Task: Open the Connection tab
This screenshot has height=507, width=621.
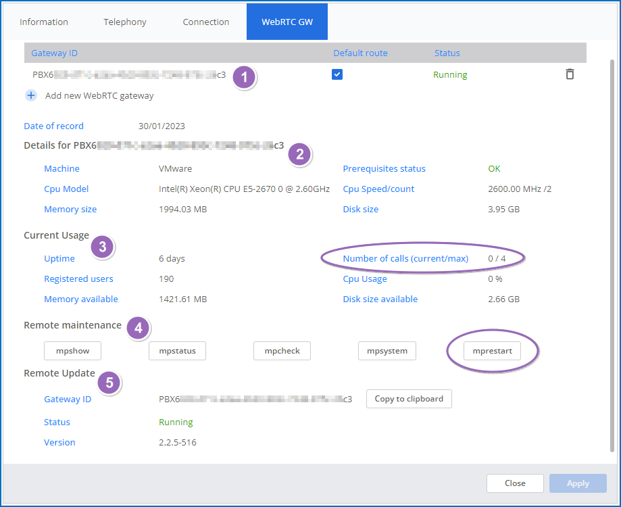Action: click(206, 22)
